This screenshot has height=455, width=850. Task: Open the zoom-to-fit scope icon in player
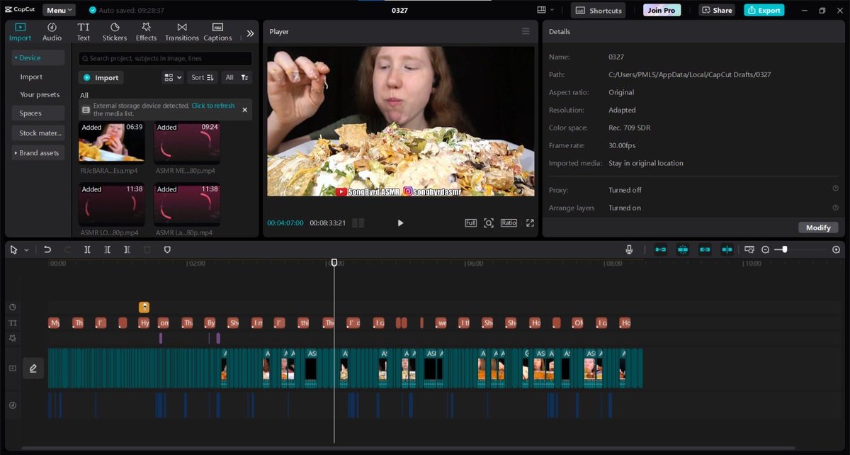[x=489, y=223]
